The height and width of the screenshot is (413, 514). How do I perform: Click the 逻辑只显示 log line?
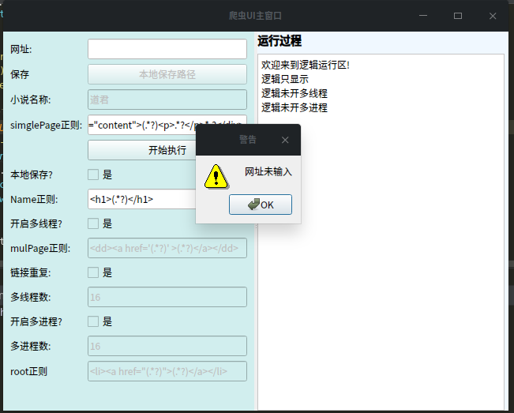tap(284, 79)
